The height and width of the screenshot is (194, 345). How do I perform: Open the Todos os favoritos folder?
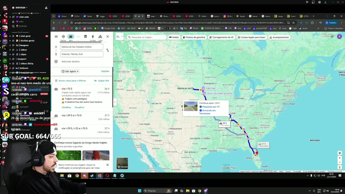[333, 28]
